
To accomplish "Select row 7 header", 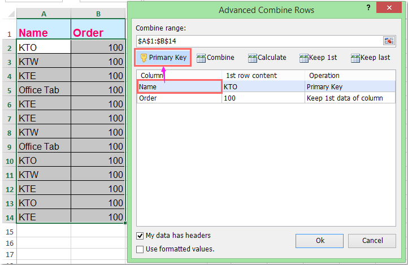I will 10,118.
